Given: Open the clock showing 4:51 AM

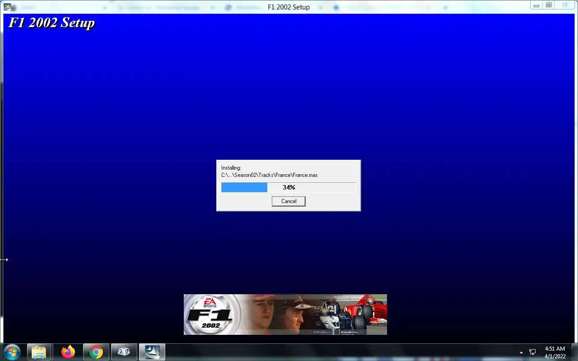Looking at the screenshot, I should (555, 352).
